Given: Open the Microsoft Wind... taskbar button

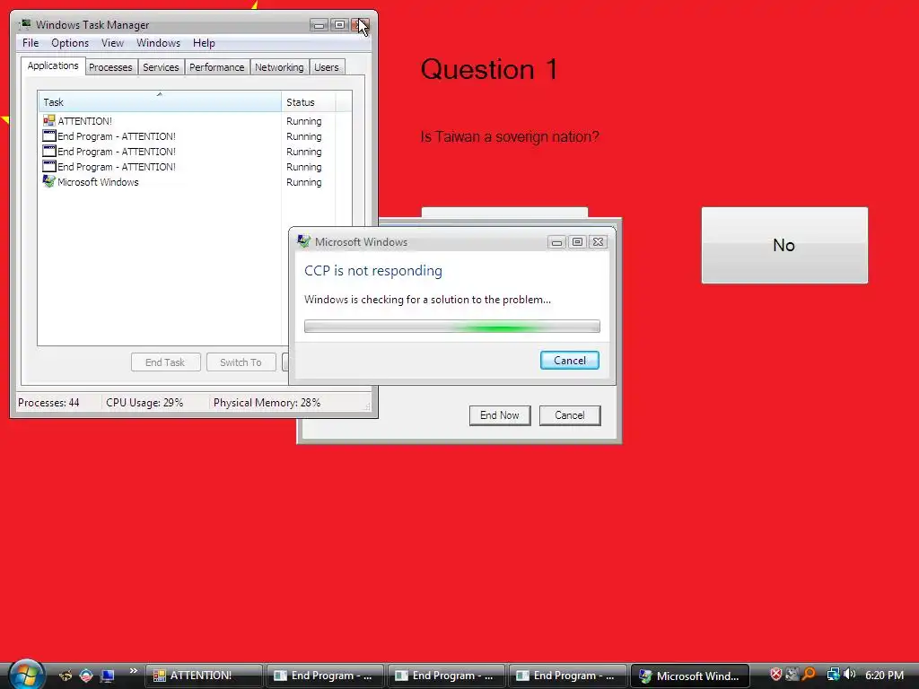Looking at the screenshot, I should pyautogui.click(x=690, y=676).
